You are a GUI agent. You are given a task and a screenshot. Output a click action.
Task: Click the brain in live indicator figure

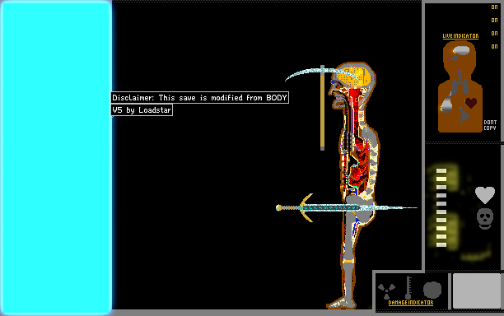point(461,50)
